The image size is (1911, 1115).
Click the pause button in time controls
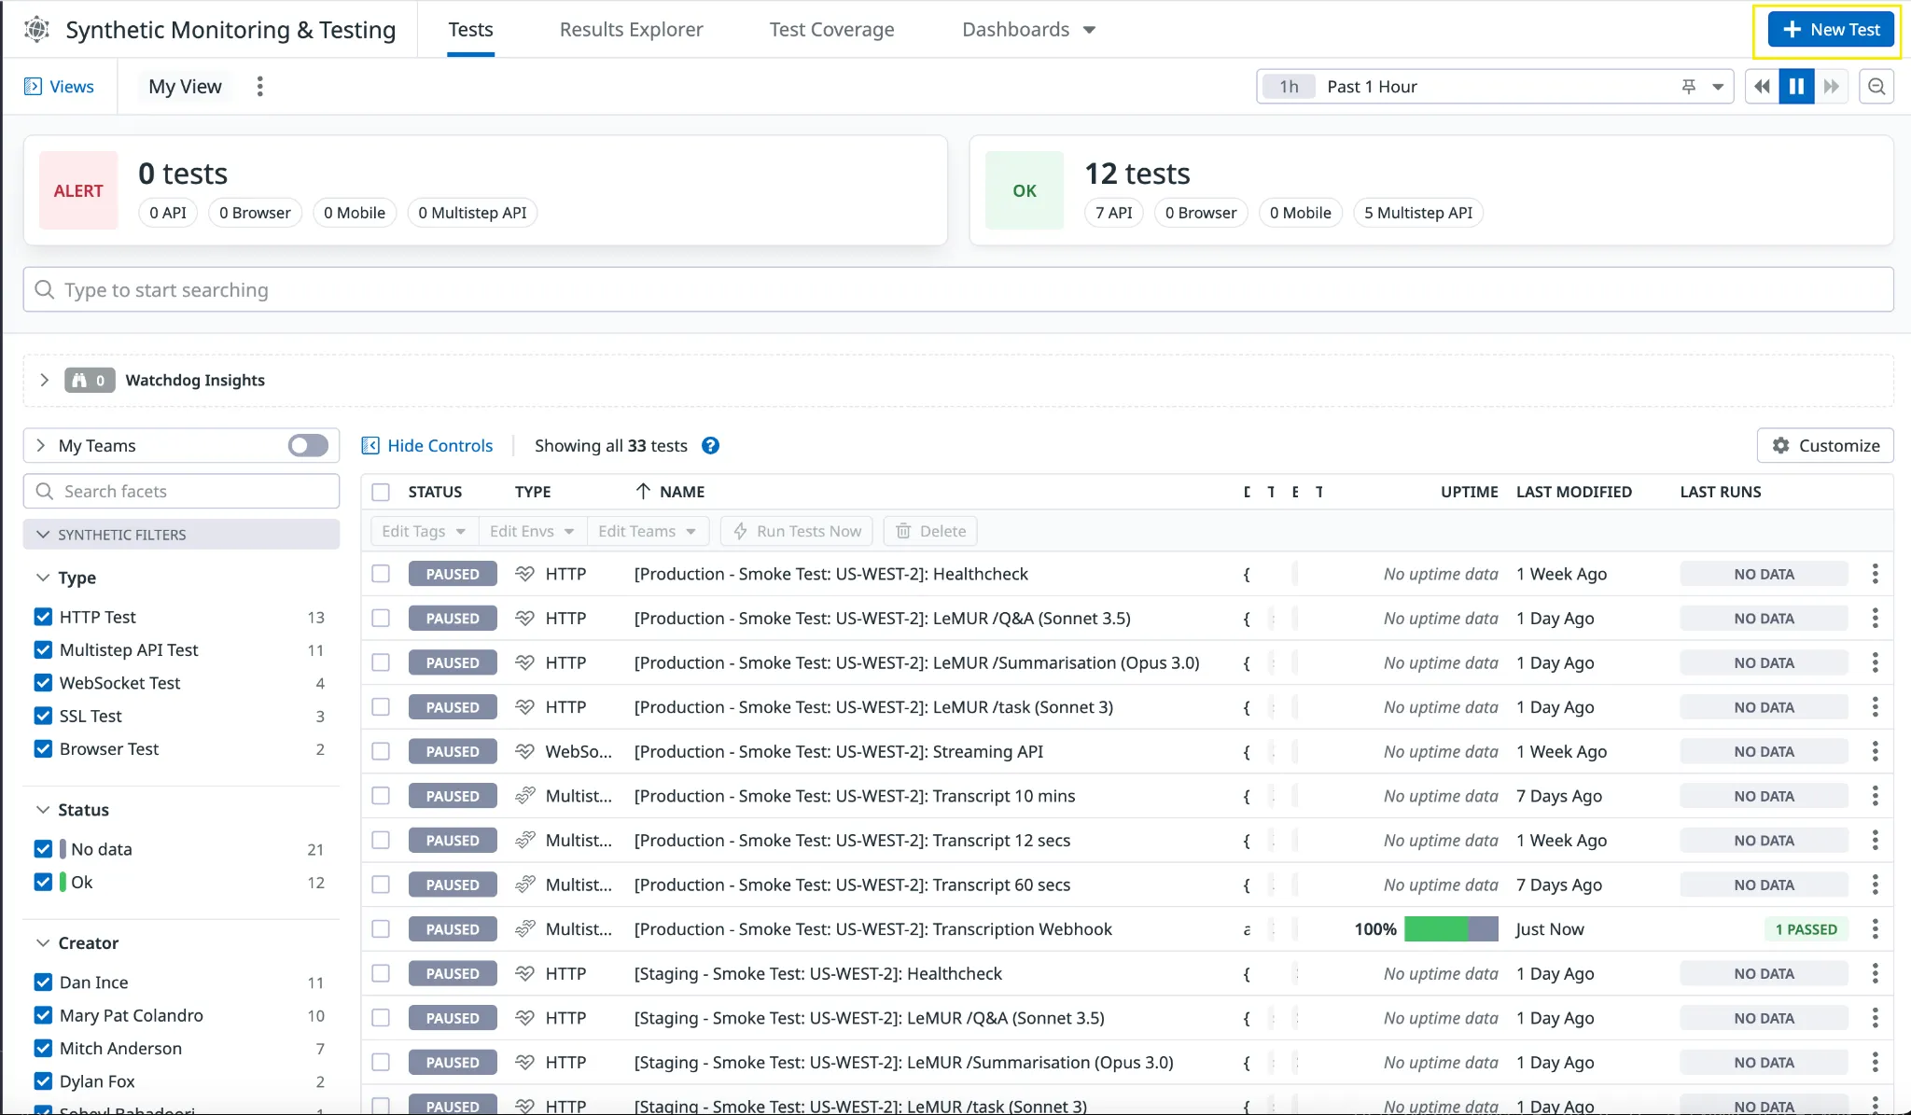tap(1795, 87)
